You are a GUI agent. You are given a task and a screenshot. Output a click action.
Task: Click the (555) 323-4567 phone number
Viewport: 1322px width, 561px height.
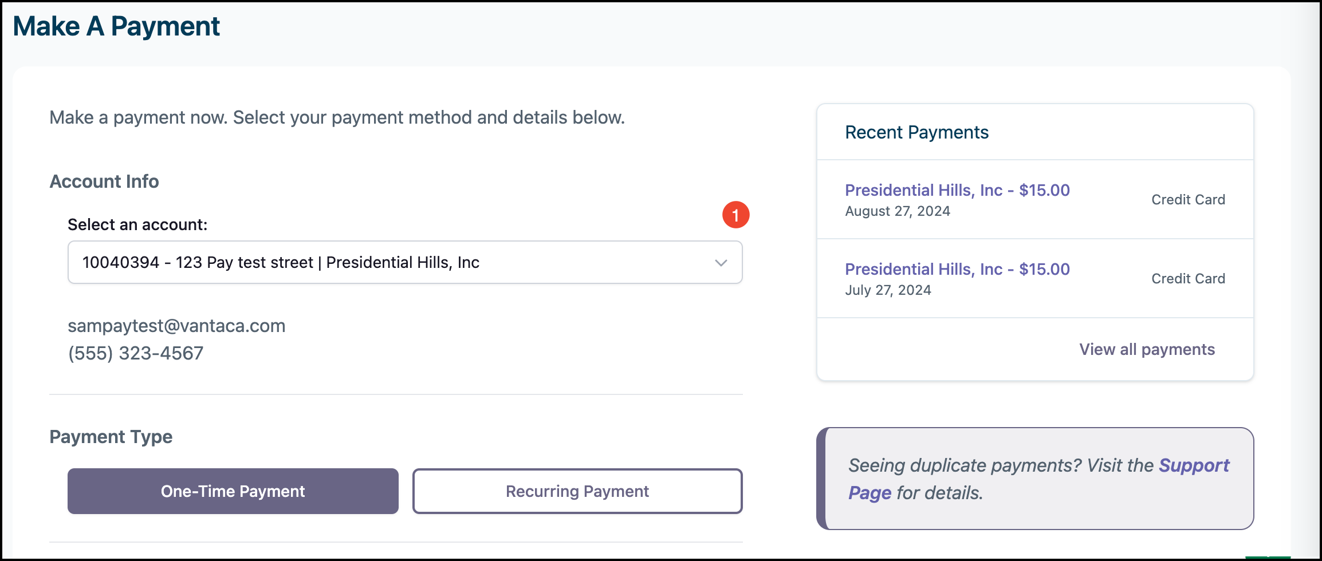[x=136, y=353]
